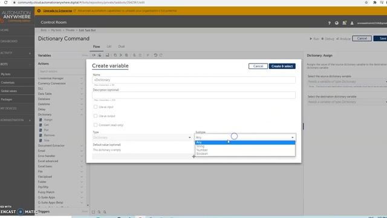Expand the Excel advanced actions group
Screen dimensions: 387x218
(x=82, y=161)
